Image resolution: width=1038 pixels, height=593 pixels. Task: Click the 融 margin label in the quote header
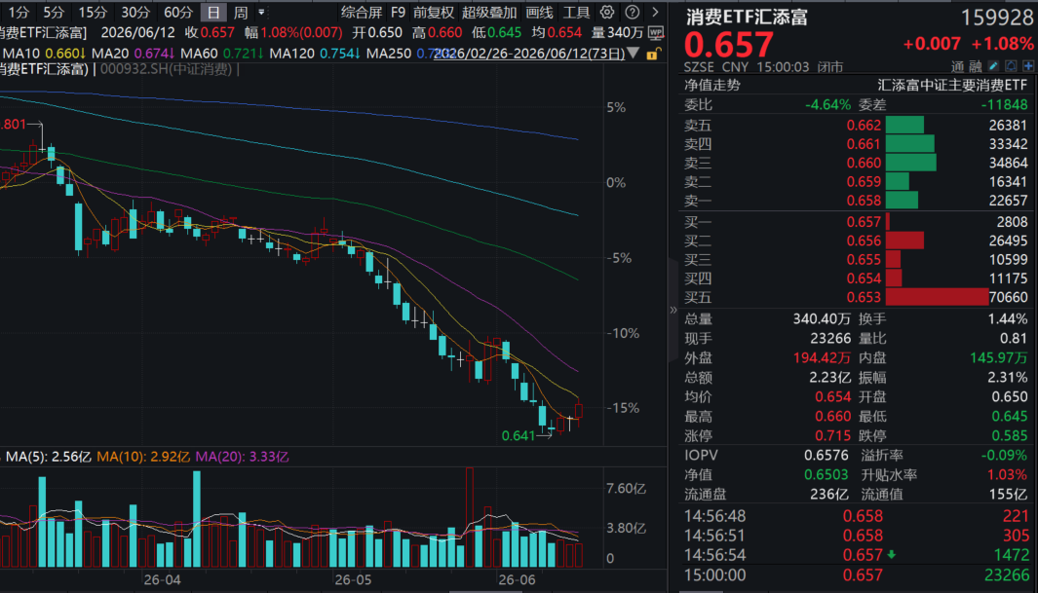[975, 66]
